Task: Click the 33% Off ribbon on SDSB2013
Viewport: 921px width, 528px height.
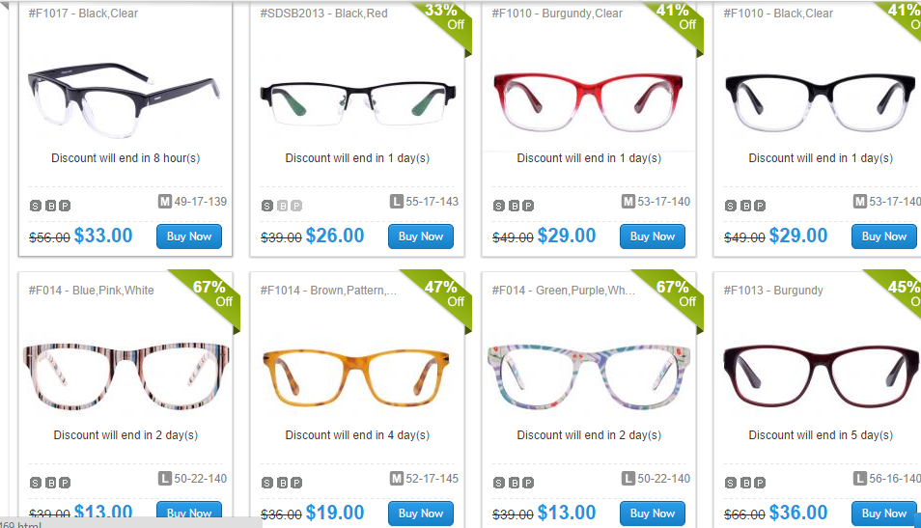Action: coord(446,23)
